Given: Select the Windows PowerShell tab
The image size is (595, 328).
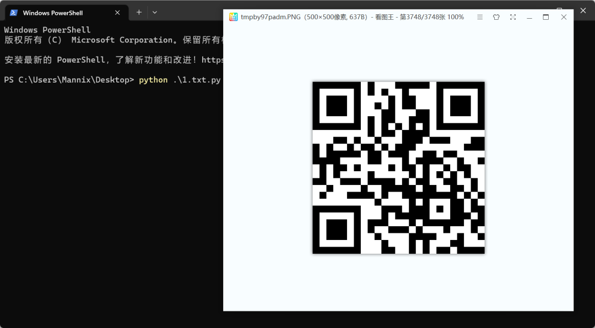Looking at the screenshot, I should [x=67, y=13].
